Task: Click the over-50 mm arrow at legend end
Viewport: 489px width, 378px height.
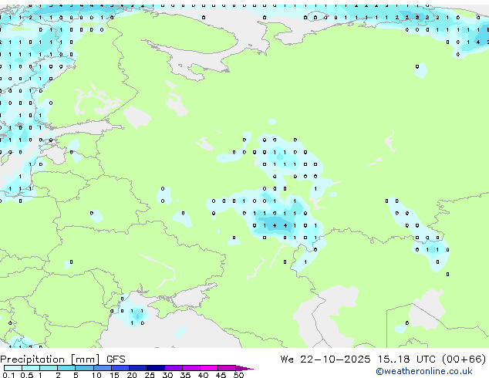Action: tap(244, 368)
